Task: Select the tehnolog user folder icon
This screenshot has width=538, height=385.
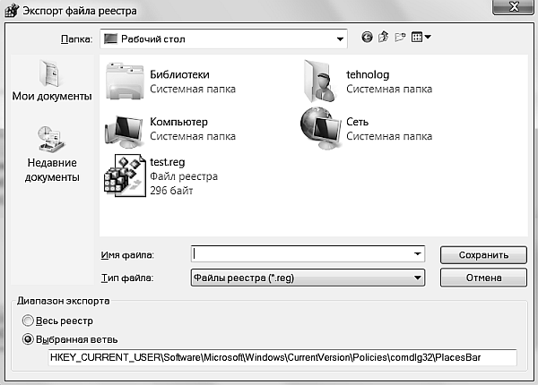Action: pos(320,81)
